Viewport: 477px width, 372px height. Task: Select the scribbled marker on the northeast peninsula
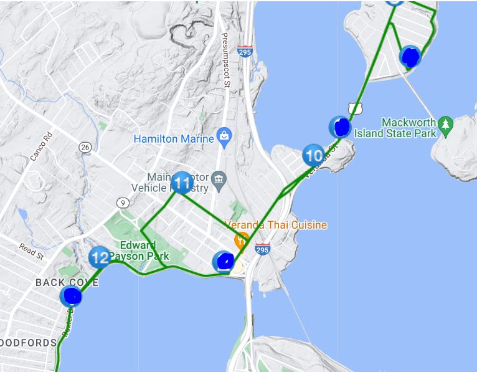click(410, 57)
